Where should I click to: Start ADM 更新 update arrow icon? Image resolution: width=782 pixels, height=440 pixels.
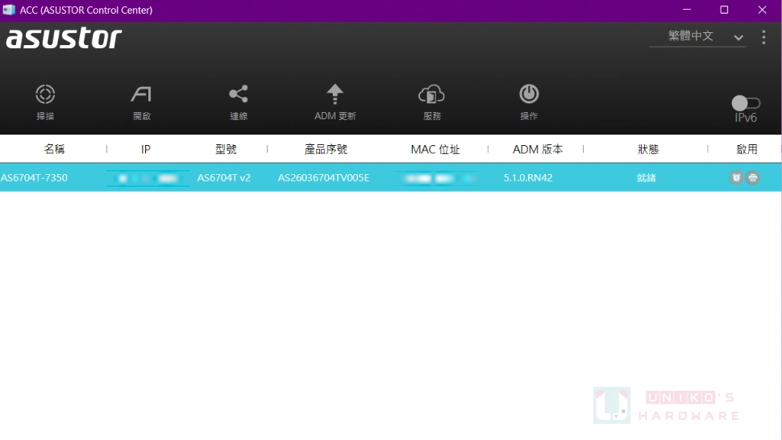coord(335,94)
